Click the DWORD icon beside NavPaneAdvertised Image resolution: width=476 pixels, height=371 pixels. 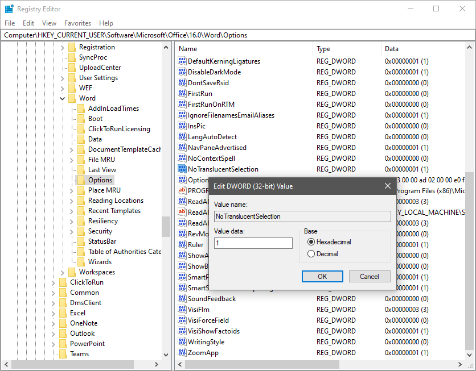click(182, 148)
